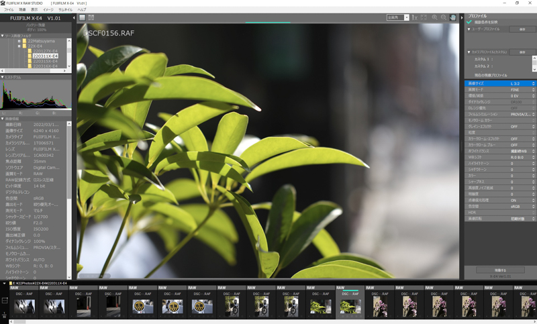Adjust the 0 EV push/pull stepper
Viewport: 537px width, 324px height.
tap(533, 96)
